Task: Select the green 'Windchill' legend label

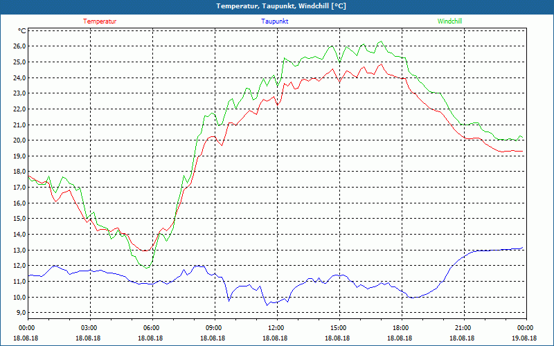Action: pyautogui.click(x=449, y=21)
